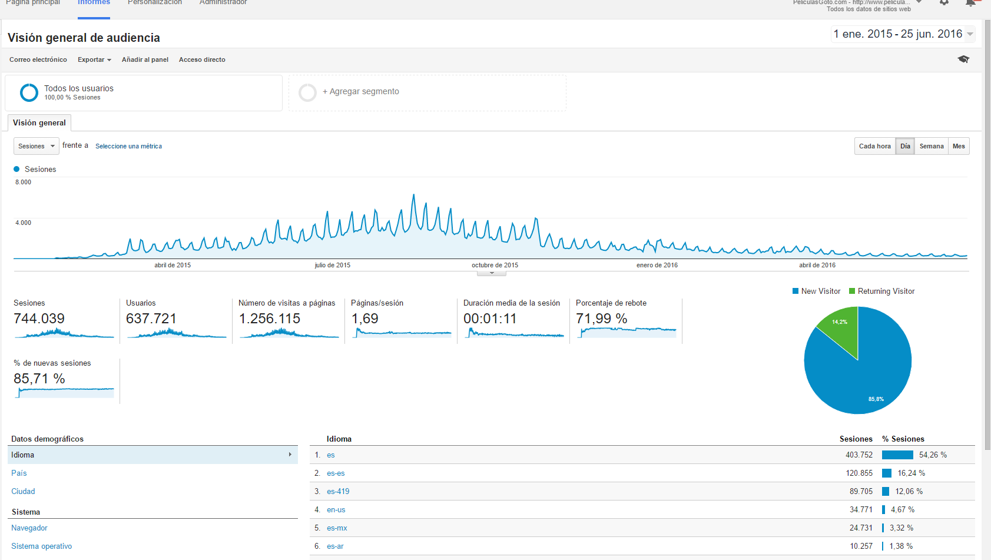Open the settings gear icon
The image size is (991, 560).
tap(944, 2)
